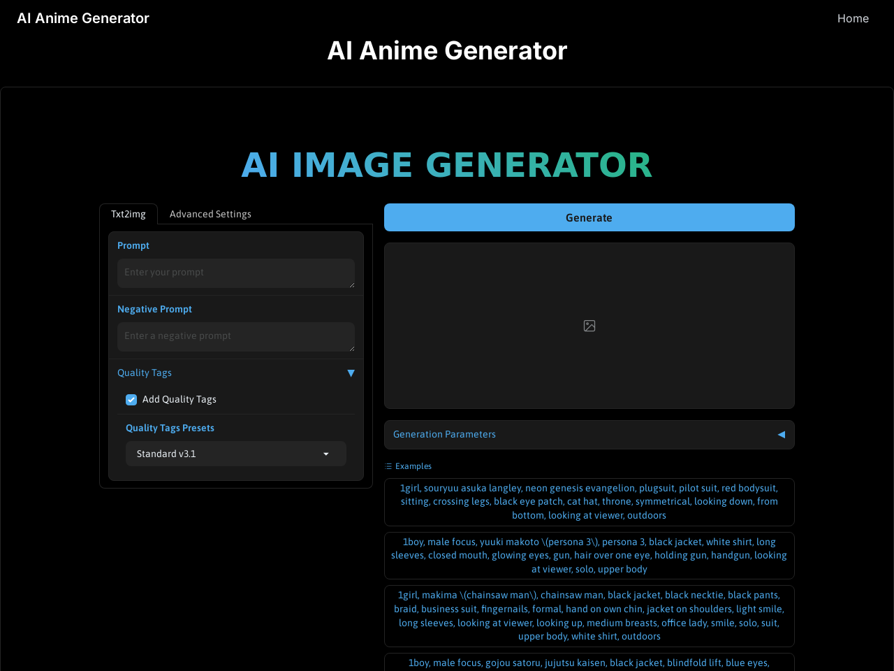Click the 1girl tag in the first example
The image size is (894, 671).
coord(407,487)
